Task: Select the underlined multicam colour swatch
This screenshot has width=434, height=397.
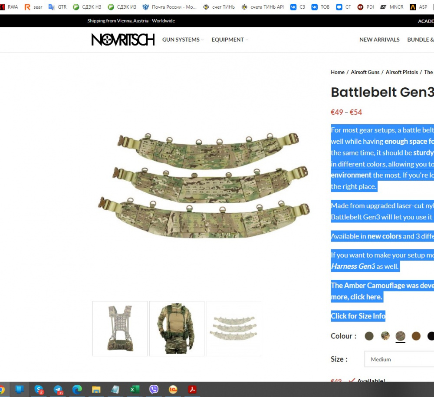Action: (x=401, y=336)
